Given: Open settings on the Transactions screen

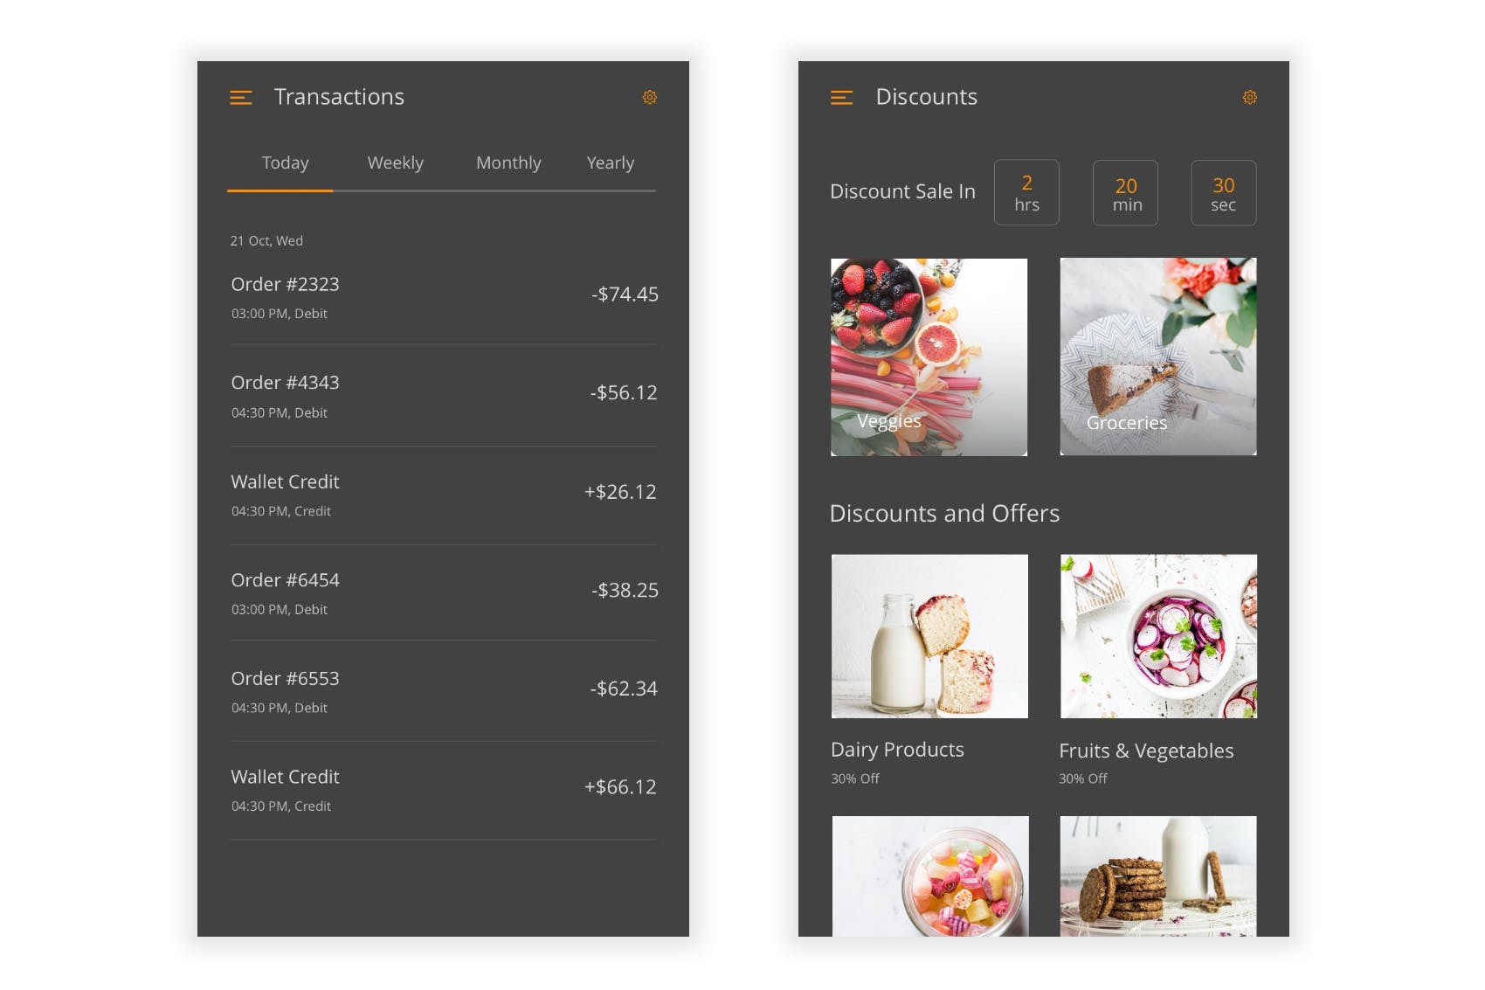Looking at the screenshot, I should (650, 97).
